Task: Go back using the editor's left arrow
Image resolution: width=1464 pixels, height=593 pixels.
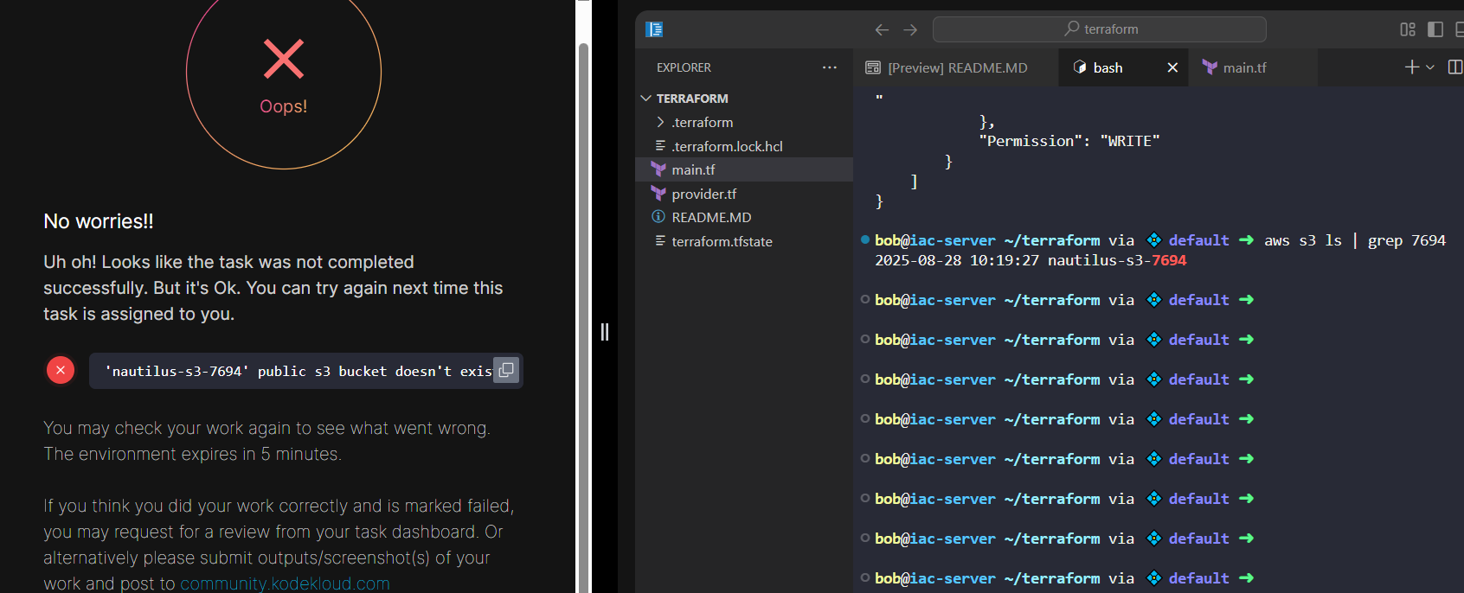Action: (882, 29)
